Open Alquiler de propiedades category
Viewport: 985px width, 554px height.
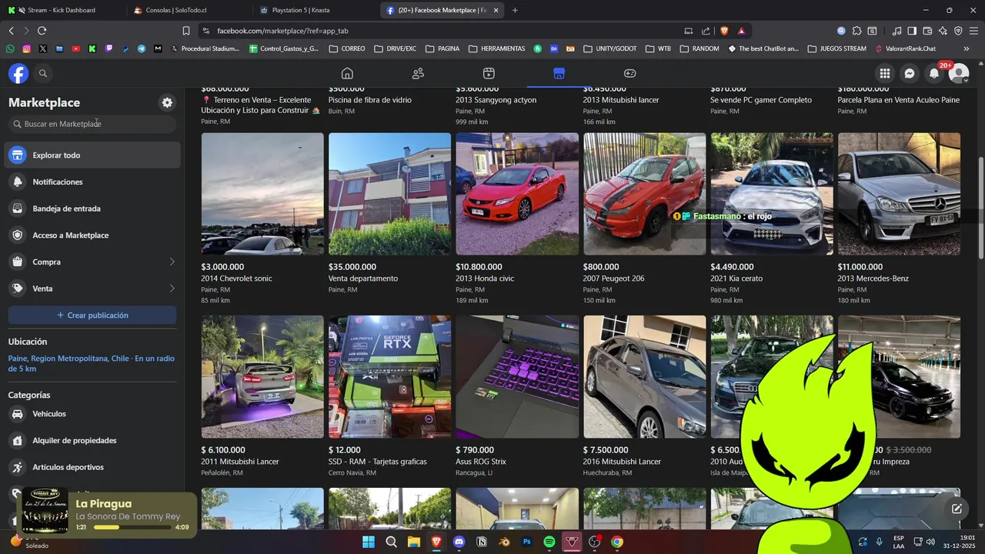tap(92, 440)
